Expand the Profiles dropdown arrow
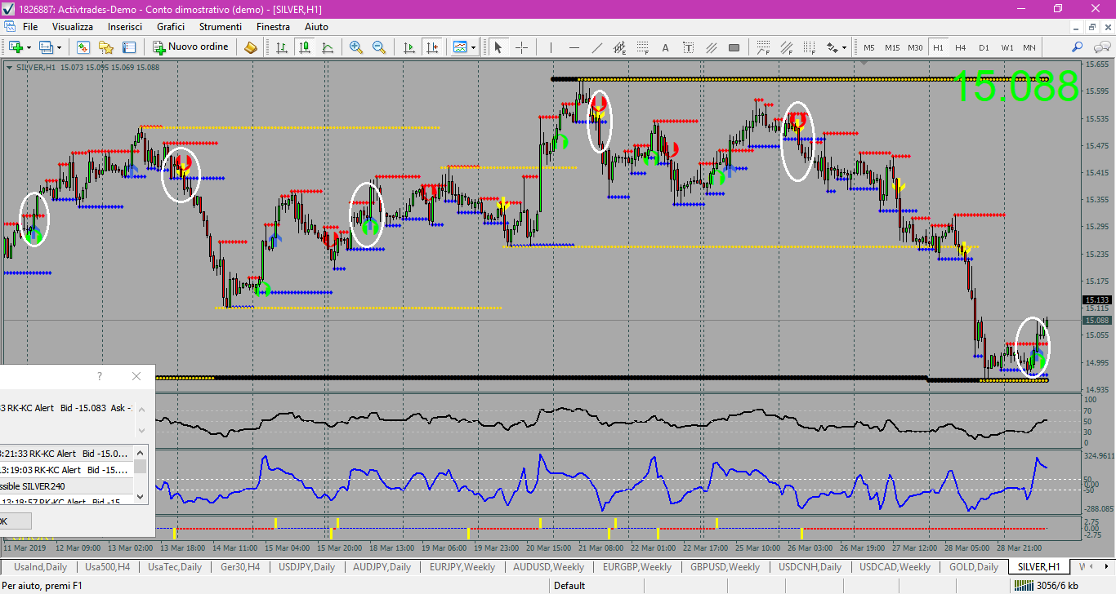Viewport: 1116px width, 594px height. coord(59,47)
